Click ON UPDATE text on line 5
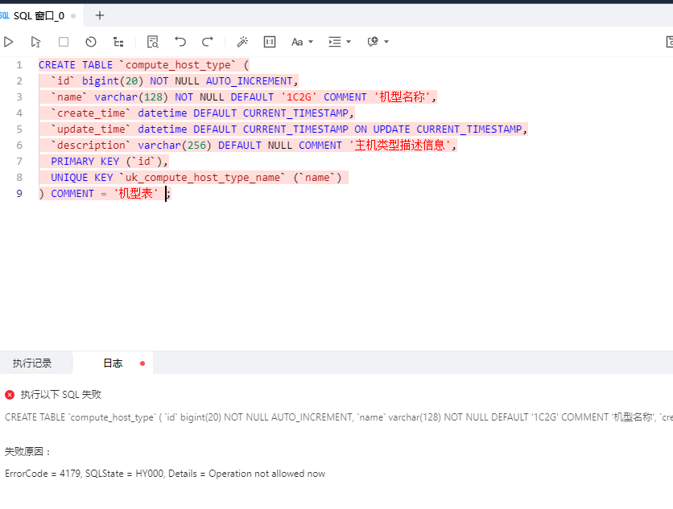 (382, 129)
